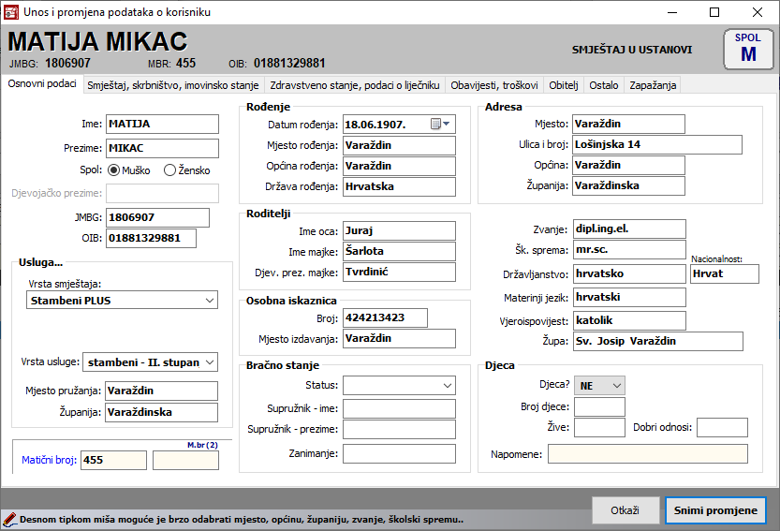Click the app icon in the title bar
This screenshot has height=531, width=780.
11,12
